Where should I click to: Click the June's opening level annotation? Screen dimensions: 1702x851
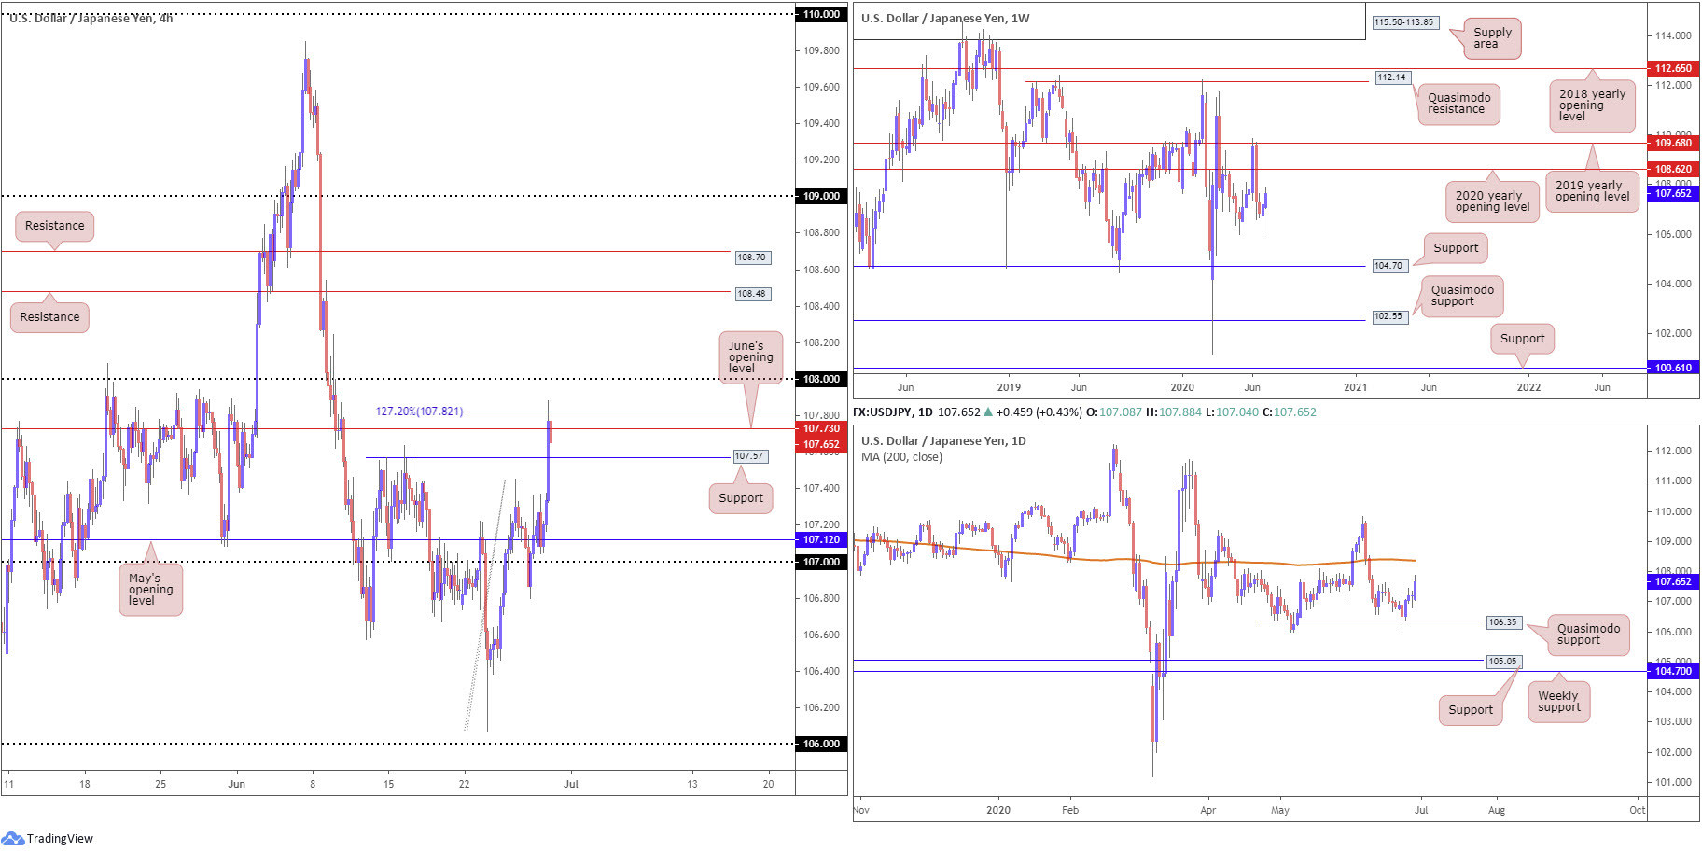coord(750,357)
